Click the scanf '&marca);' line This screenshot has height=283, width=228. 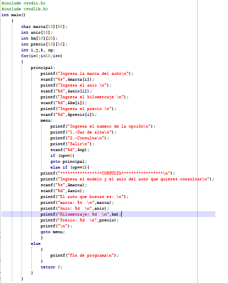pos(64,185)
